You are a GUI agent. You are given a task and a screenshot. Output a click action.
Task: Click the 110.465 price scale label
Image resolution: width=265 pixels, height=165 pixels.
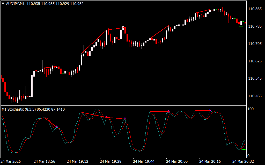(255, 96)
